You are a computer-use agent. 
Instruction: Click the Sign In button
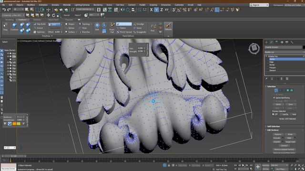click(259, 5)
